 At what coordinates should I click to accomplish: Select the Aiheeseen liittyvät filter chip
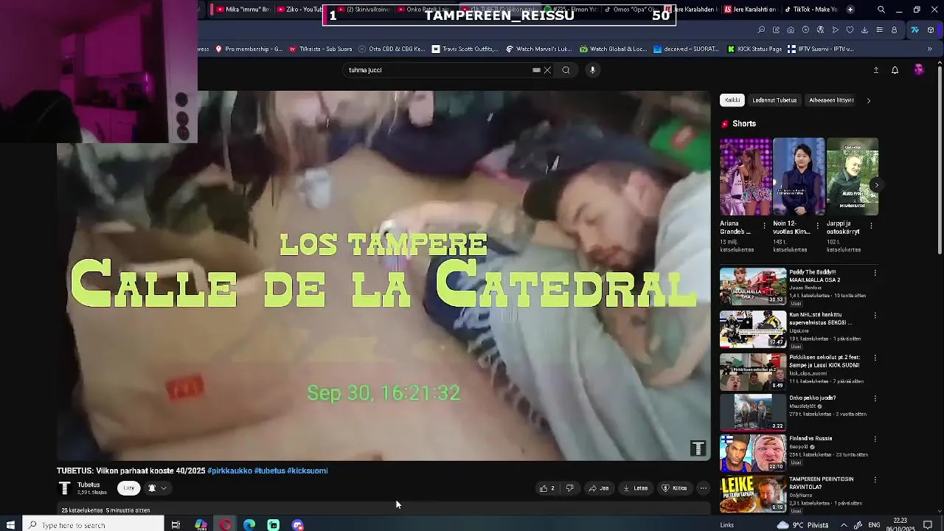click(x=831, y=100)
